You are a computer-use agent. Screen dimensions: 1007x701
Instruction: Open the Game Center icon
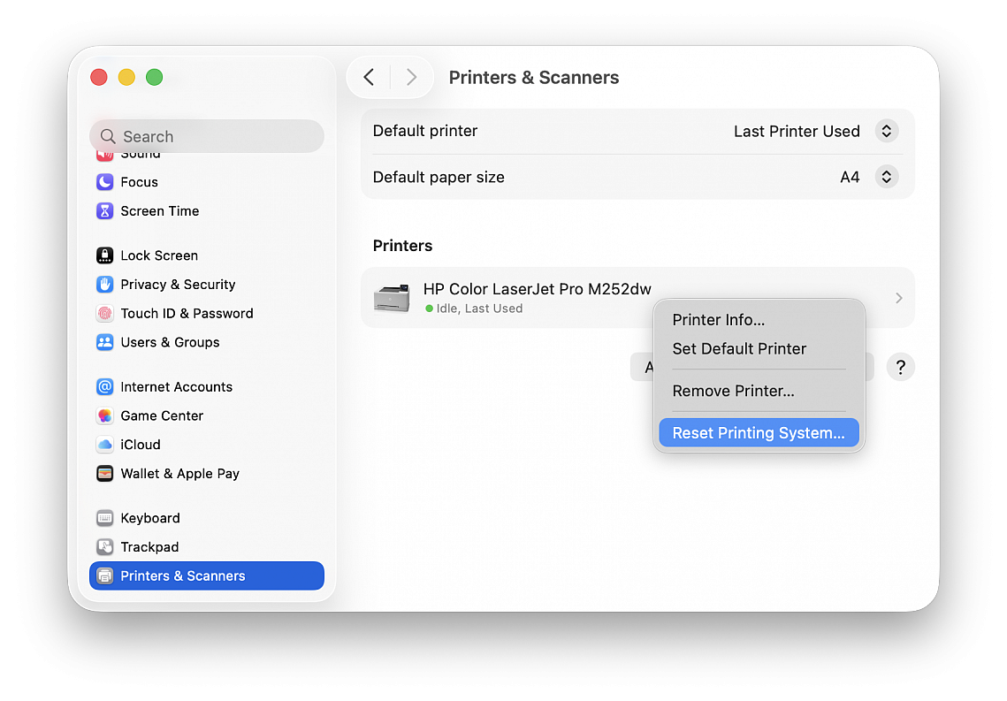(x=105, y=415)
